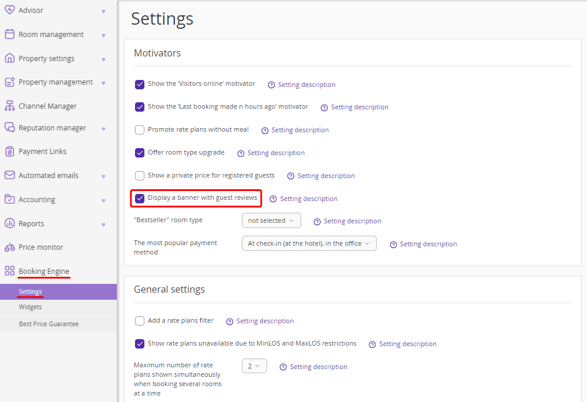This screenshot has width=587, height=402.
Task: Enable Promote rate plans without meal
Action: click(x=140, y=130)
